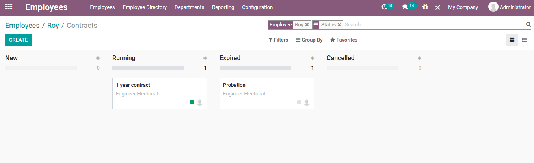
Task: Click the Running column progress bar
Action: click(x=148, y=68)
